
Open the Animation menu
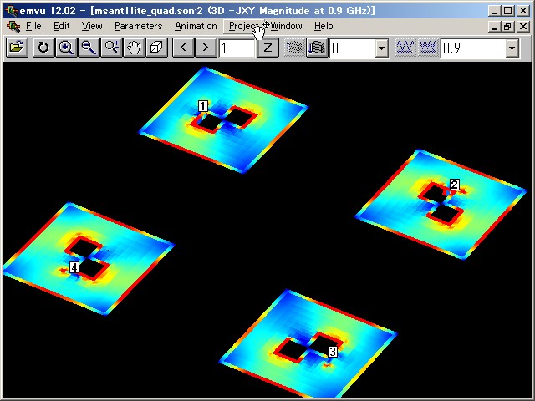point(196,26)
